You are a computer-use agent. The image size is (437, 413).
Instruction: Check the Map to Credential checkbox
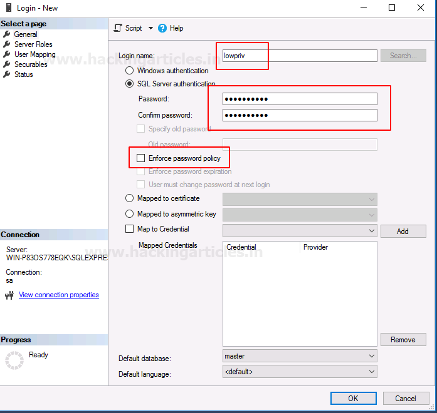point(130,229)
